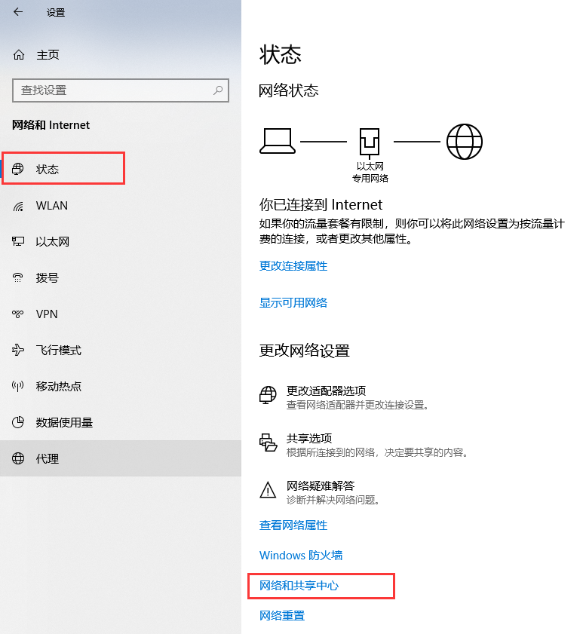
Task: Click the 移动热点 hotspot icon
Action: [19, 387]
